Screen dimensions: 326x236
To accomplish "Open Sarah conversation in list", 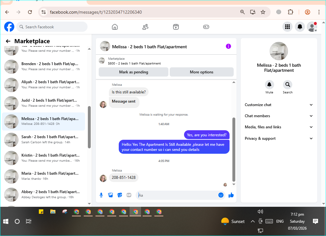I will click(x=44, y=139).
